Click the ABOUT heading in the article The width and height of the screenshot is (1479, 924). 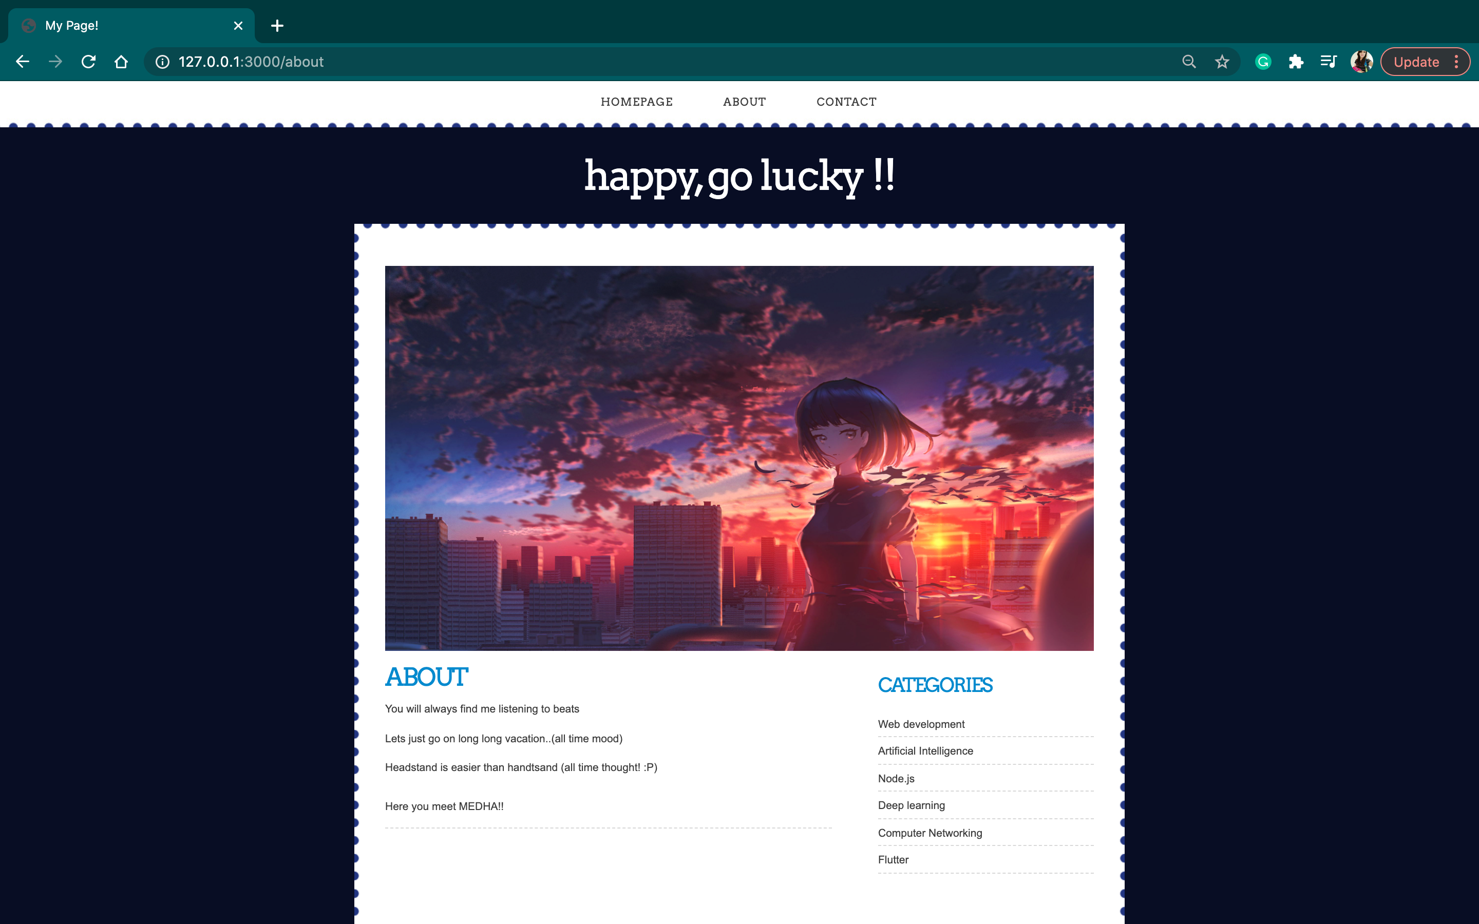(427, 677)
